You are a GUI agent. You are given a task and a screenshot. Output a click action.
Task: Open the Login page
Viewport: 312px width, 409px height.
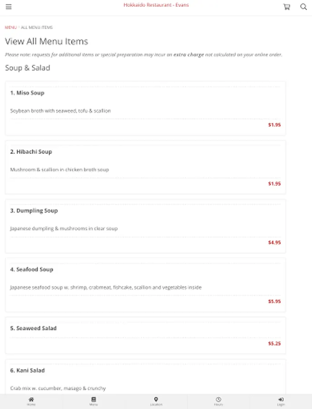click(x=281, y=401)
